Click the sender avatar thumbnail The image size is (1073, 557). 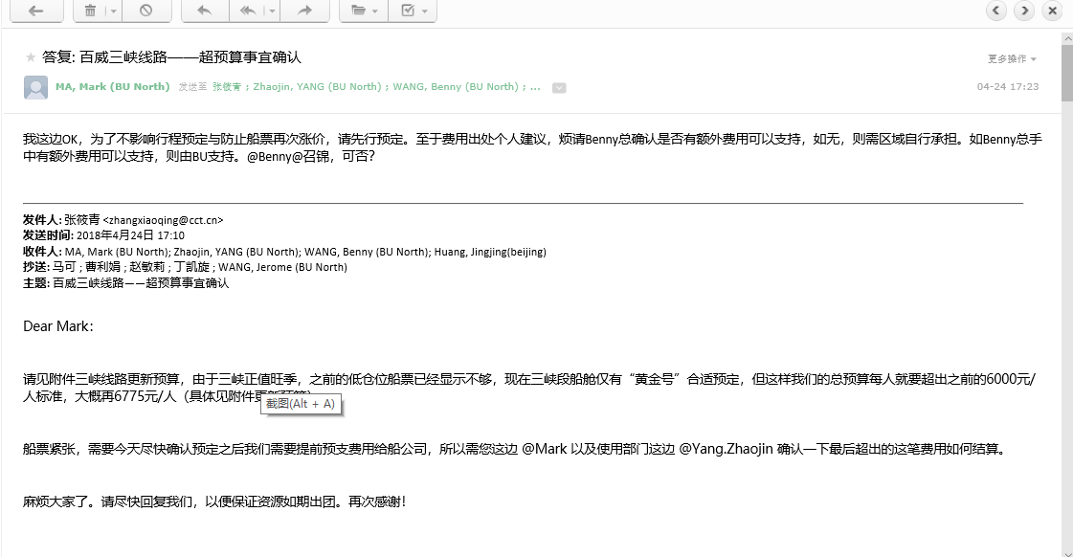(35, 87)
